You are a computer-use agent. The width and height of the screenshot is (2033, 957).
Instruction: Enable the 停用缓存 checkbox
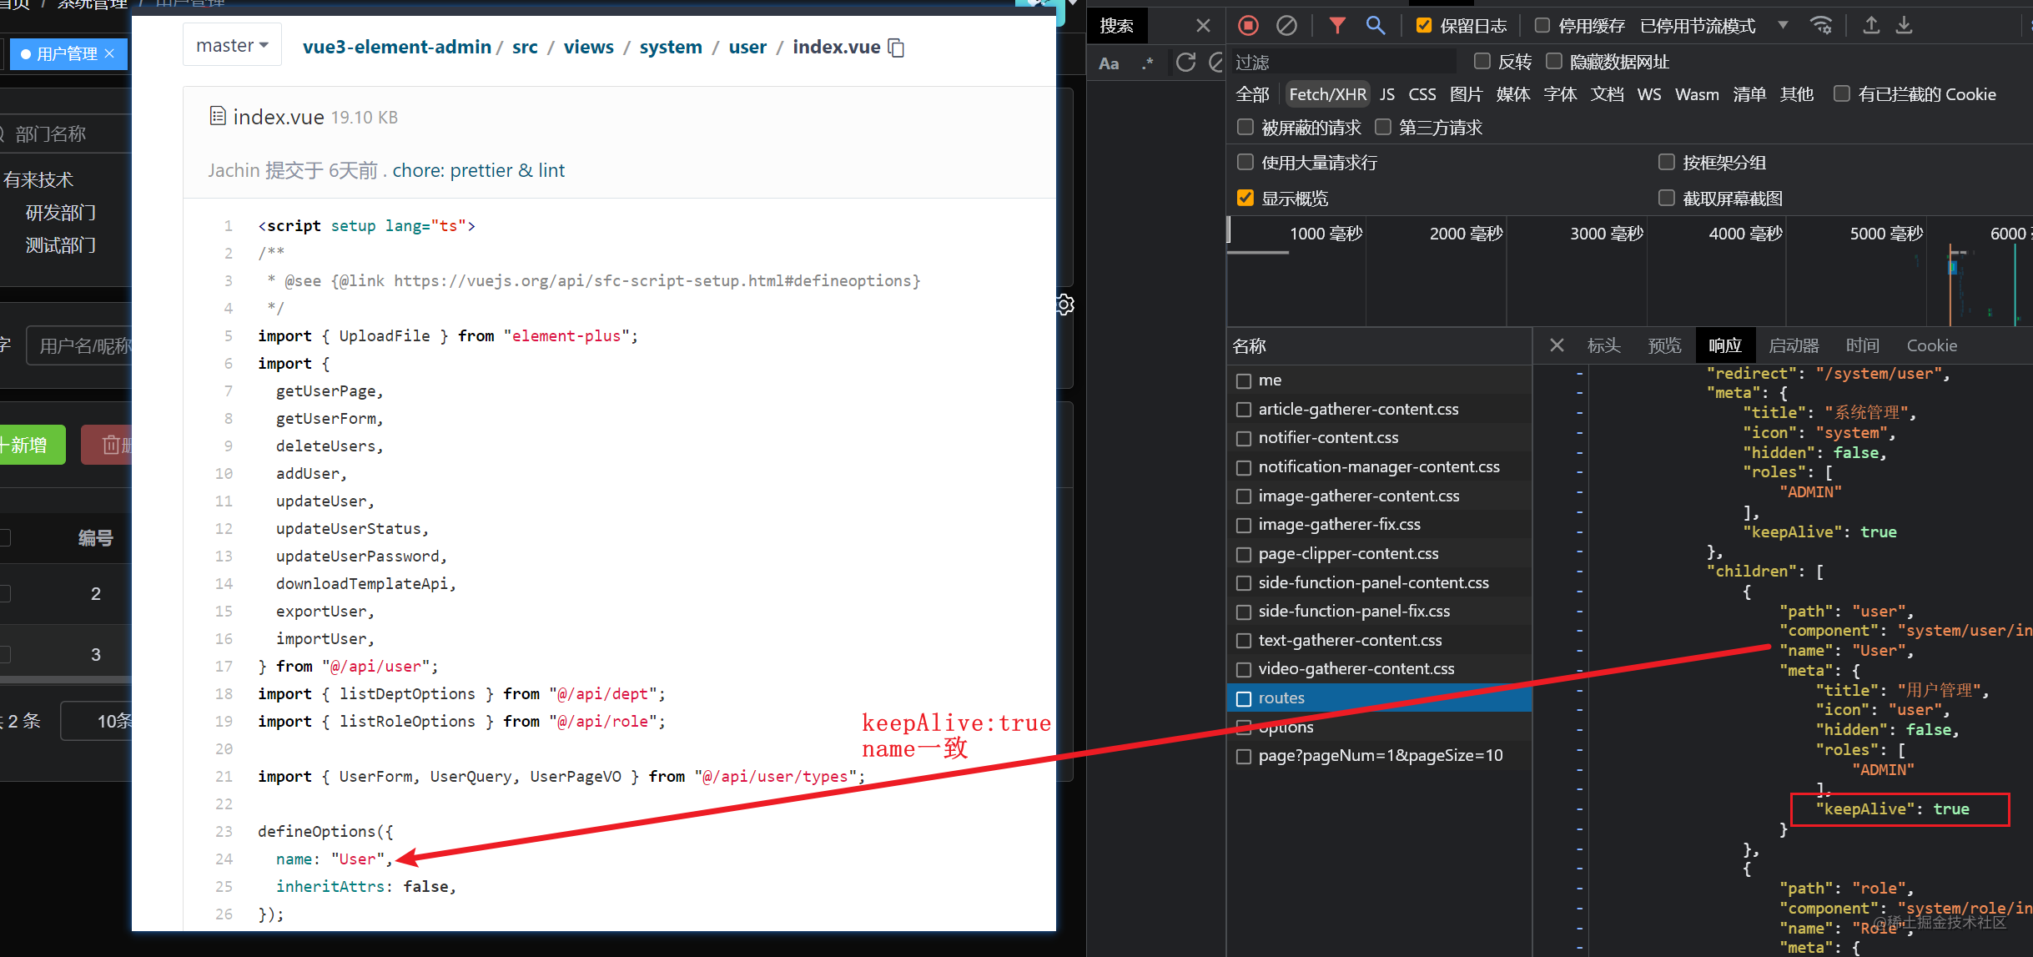click(x=1542, y=26)
